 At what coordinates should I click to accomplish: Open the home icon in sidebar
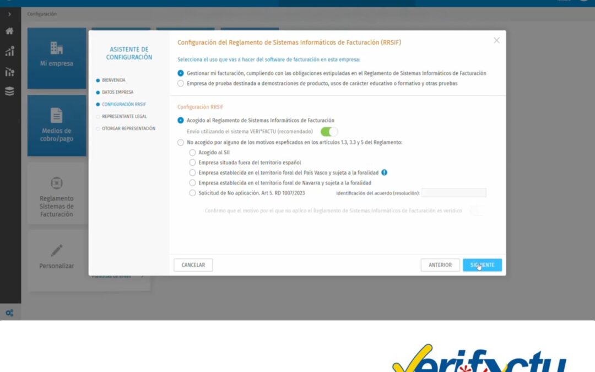(x=9, y=31)
